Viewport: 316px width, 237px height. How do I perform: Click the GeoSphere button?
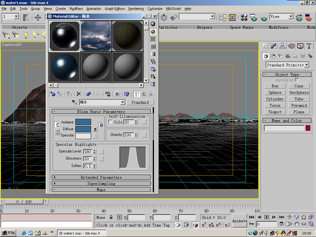[x=299, y=93]
